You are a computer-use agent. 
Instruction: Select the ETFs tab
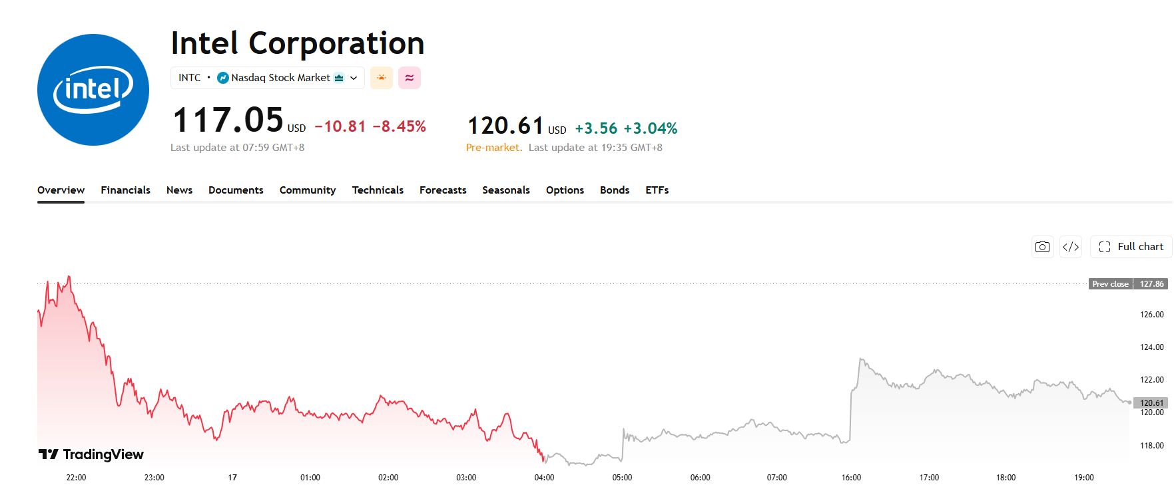[657, 190]
